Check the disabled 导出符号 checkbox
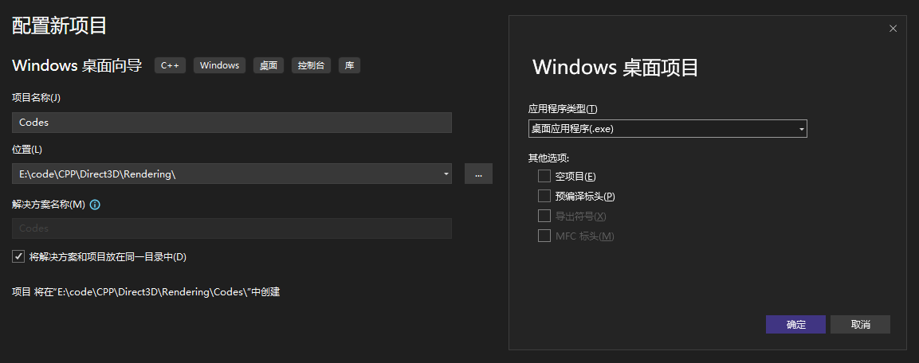The image size is (919, 363). 544,216
